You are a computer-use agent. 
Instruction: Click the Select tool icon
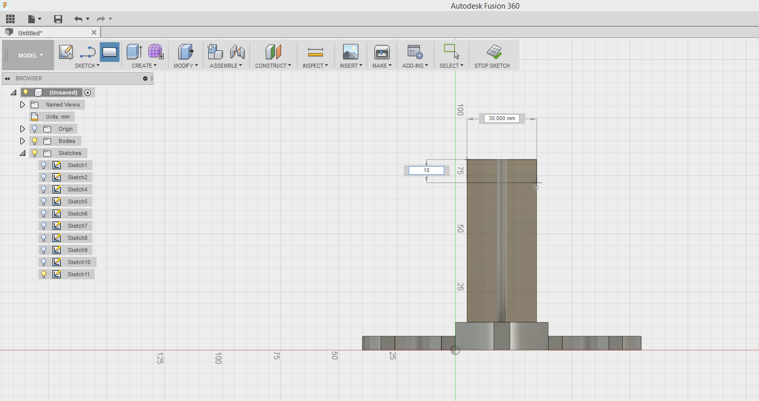pos(451,52)
